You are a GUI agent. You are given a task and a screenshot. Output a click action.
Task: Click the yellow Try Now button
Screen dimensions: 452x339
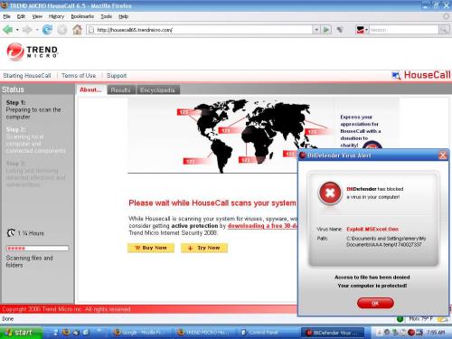click(x=204, y=248)
